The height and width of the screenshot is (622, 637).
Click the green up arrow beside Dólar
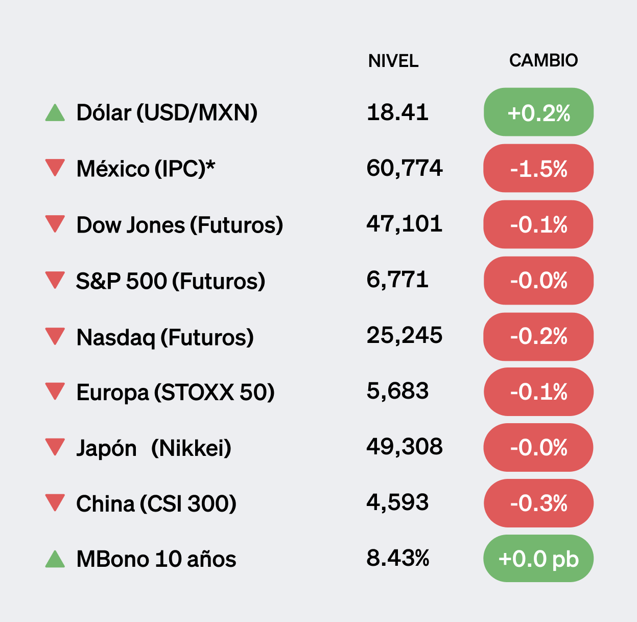click(55, 113)
